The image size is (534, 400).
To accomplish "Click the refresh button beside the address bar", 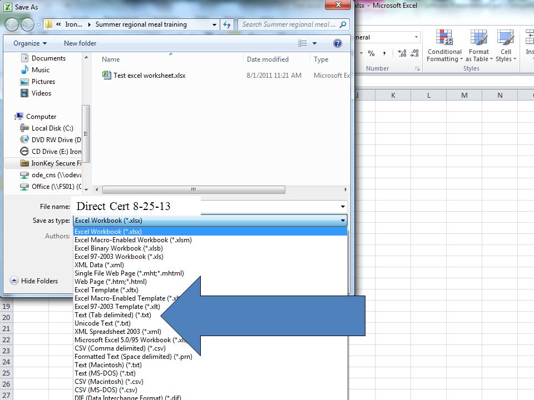I will tap(227, 24).
